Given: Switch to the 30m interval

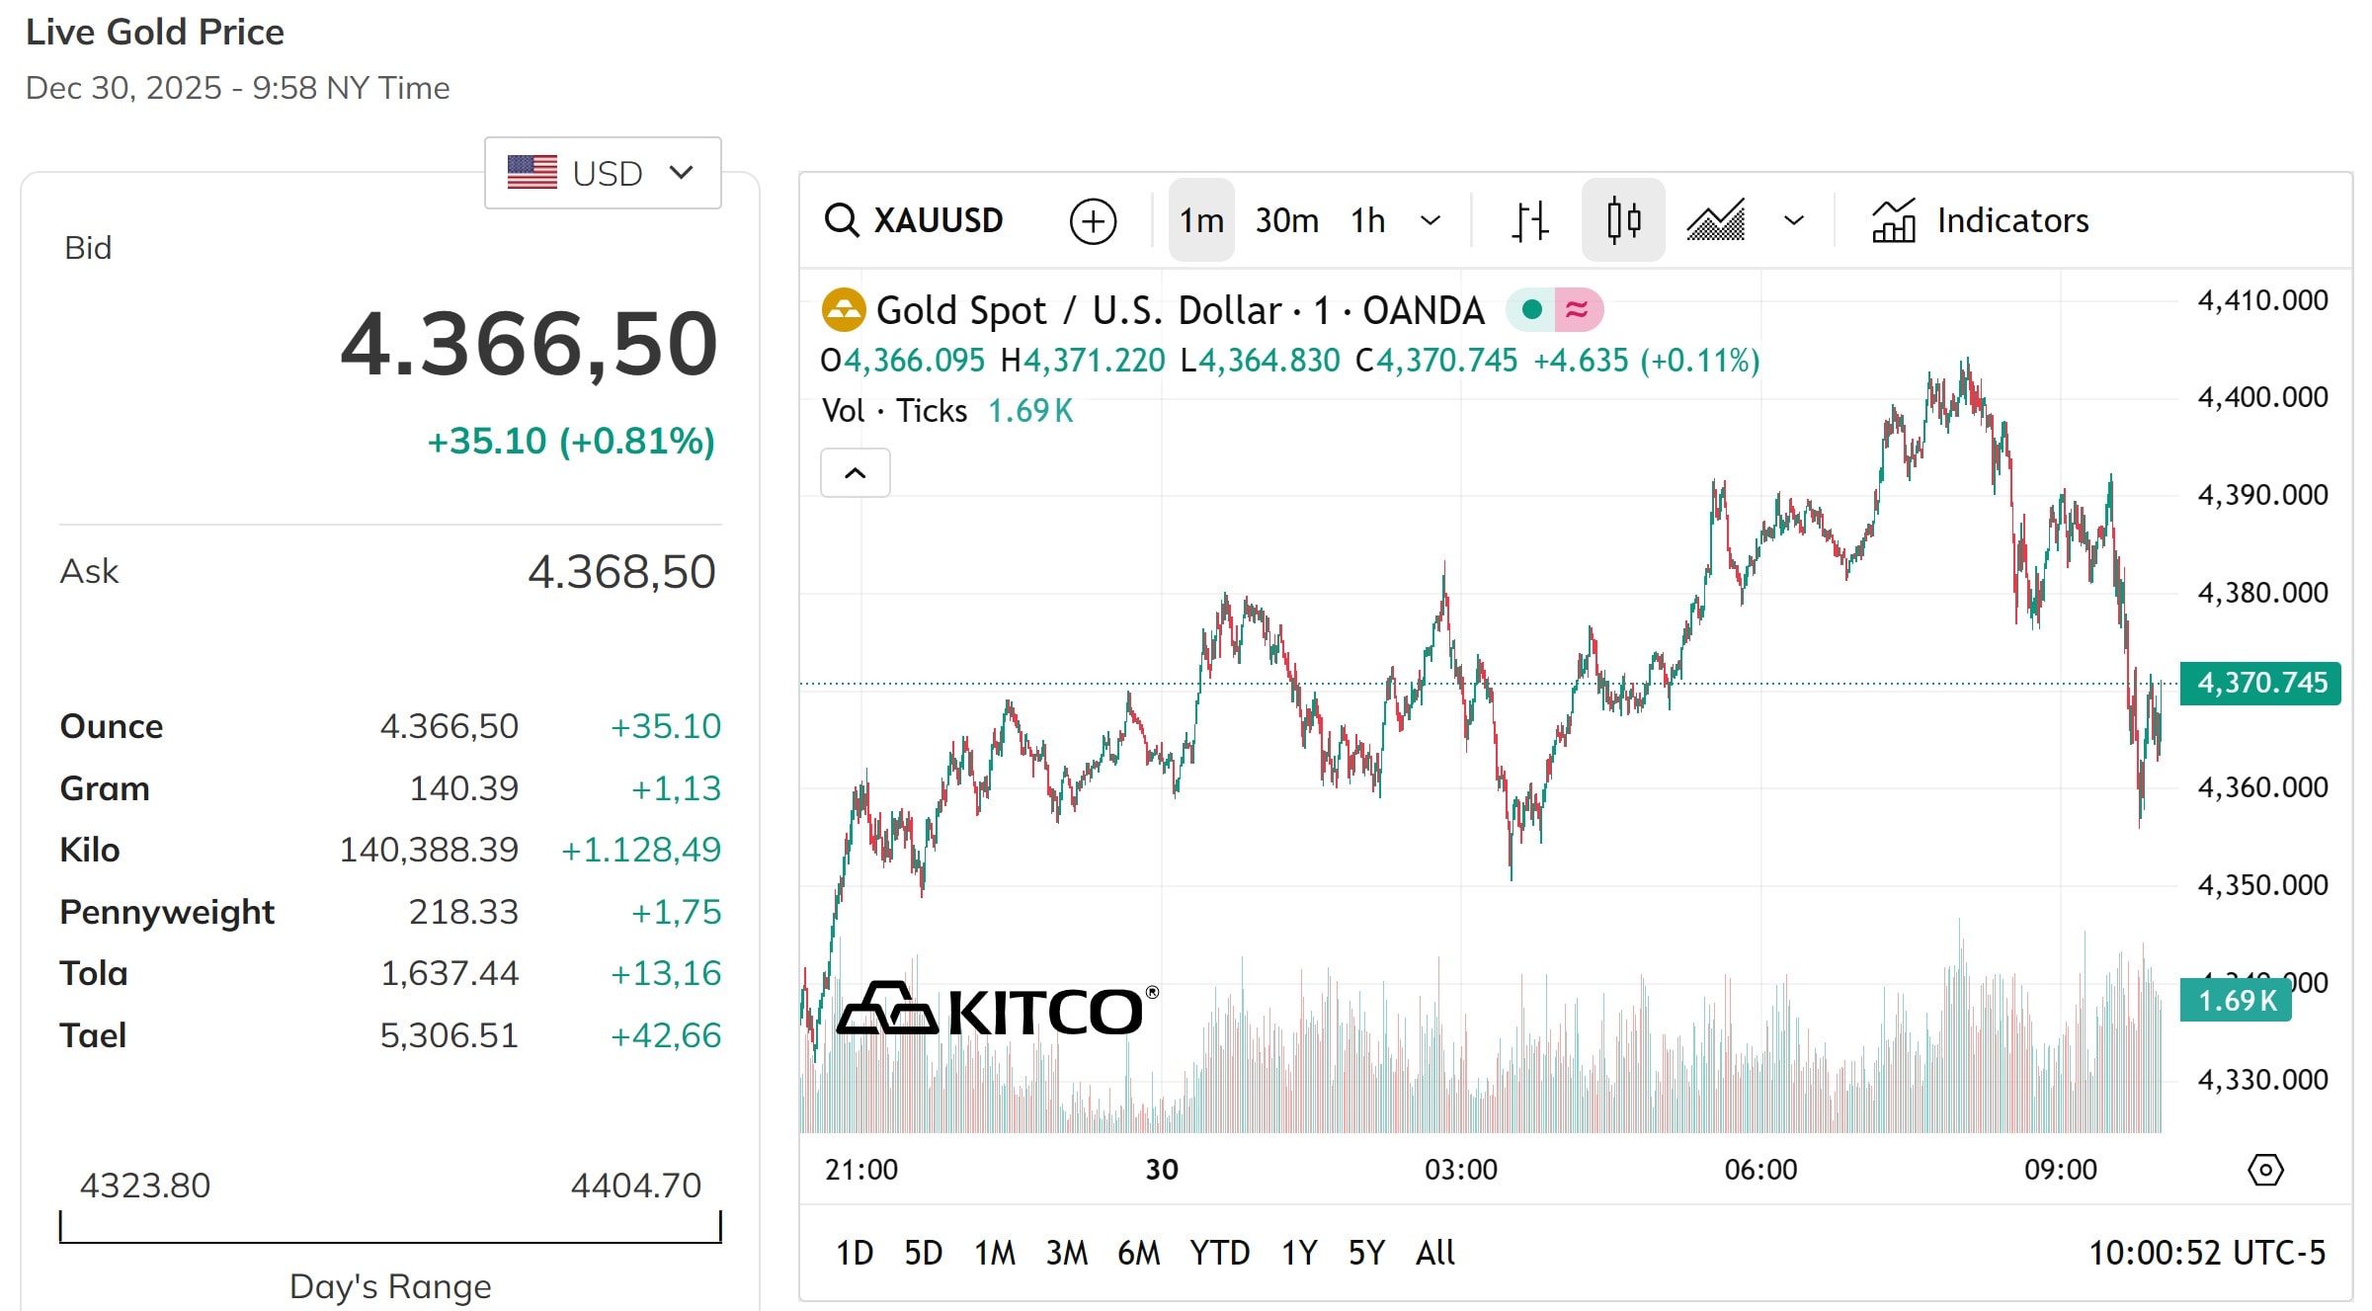Looking at the screenshot, I should 1286,220.
